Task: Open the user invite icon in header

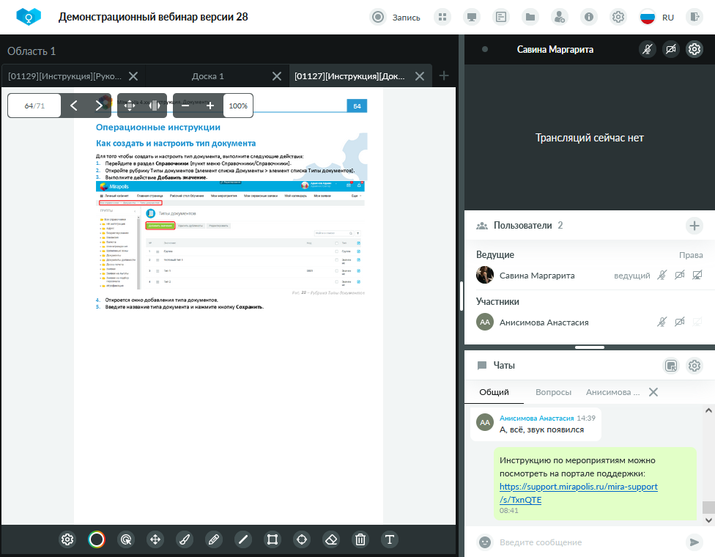Action: tap(559, 18)
